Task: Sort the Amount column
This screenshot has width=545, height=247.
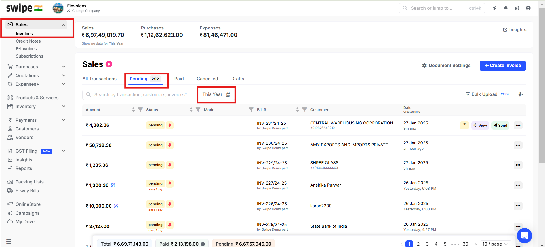Action: point(133,109)
